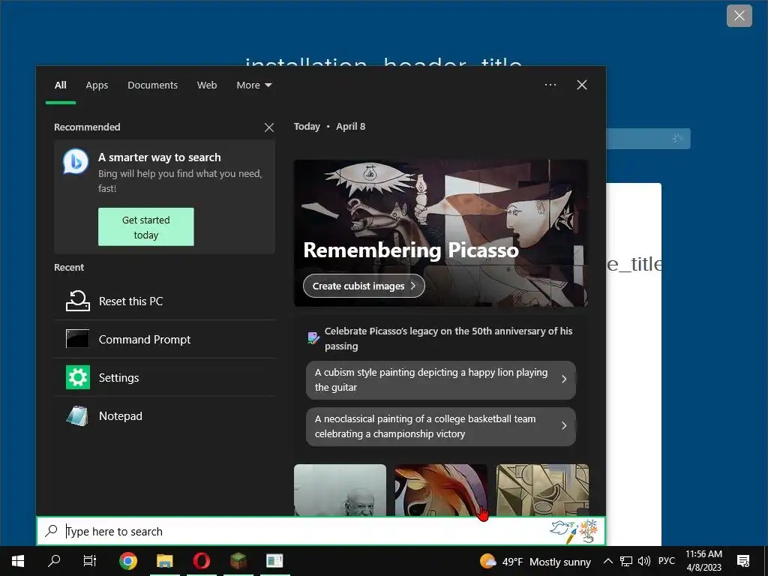Focus the Type here to search box
This screenshot has height=576, width=768.
point(321,531)
